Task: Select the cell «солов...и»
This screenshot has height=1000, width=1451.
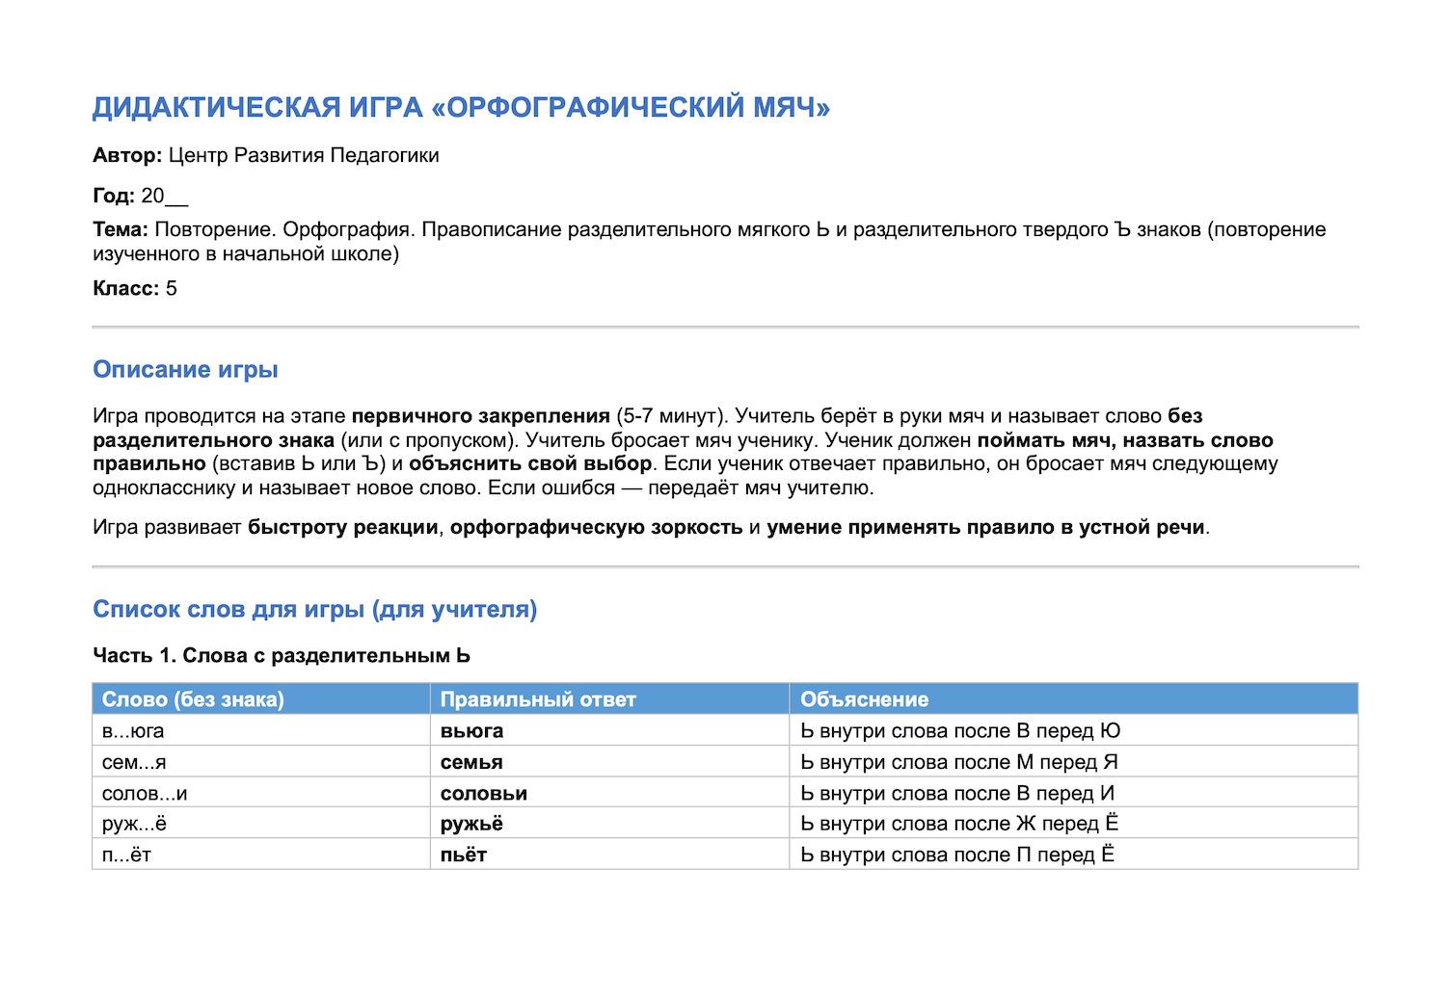Action: click(x=261, y=793)
